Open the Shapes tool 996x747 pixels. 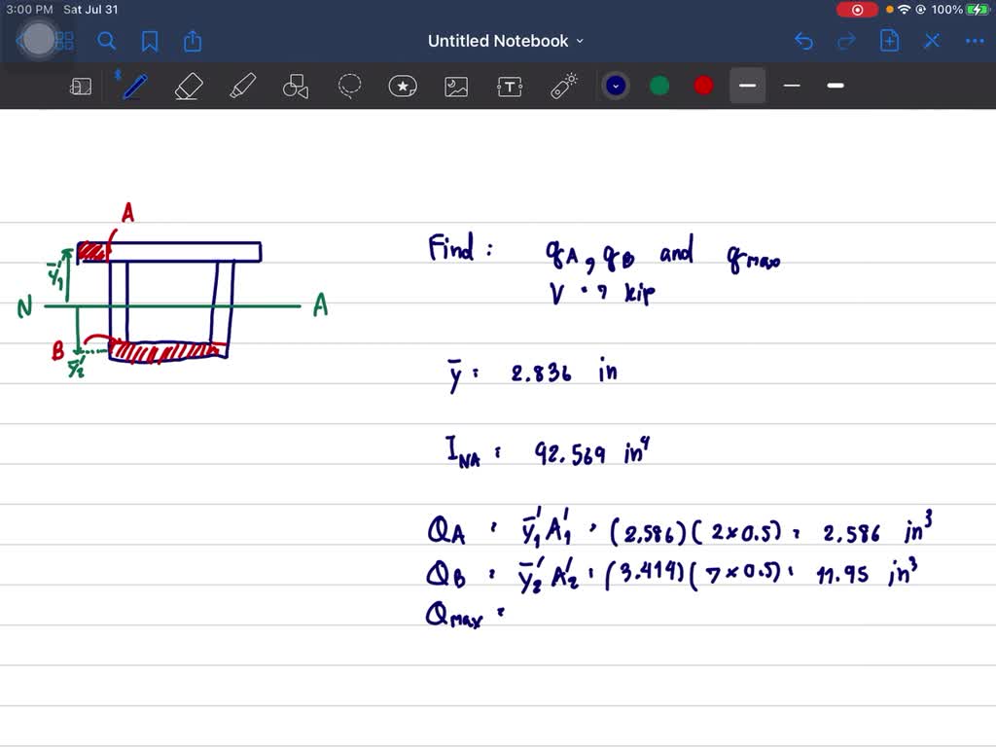coord(295,86)
